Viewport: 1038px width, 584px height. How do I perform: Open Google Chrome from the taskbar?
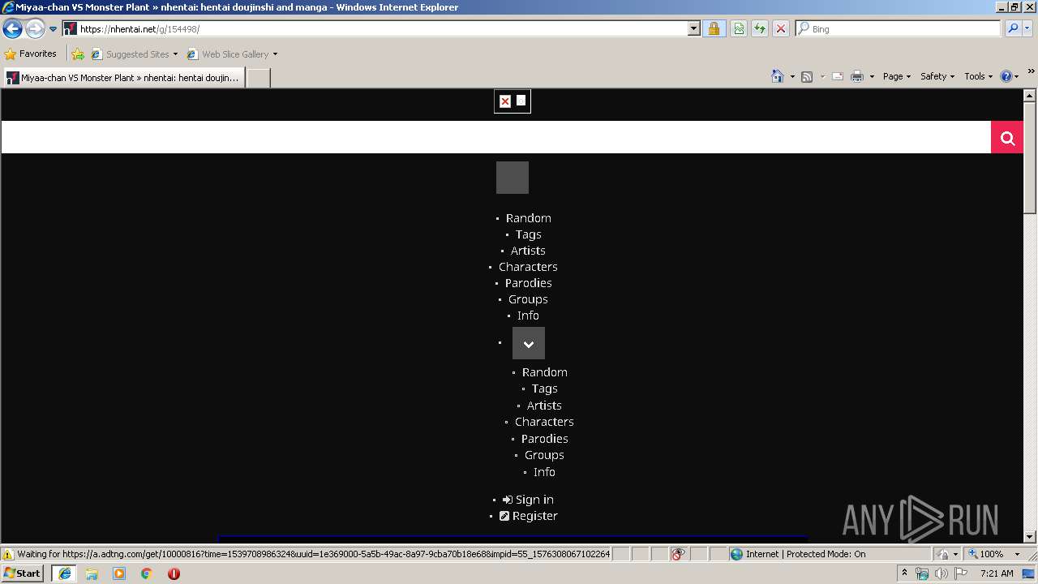(x=146, y=573)
